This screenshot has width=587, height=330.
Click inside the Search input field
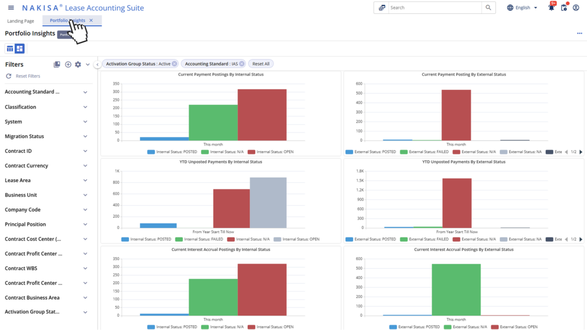(436, 7)
